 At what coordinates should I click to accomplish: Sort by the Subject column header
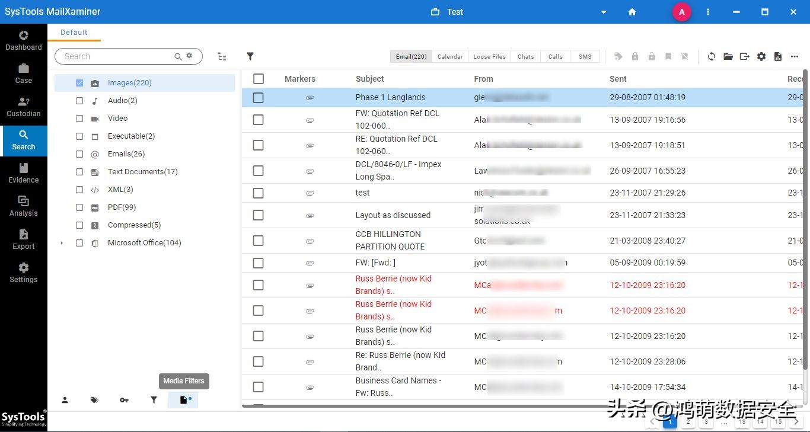tap(370, 79)
